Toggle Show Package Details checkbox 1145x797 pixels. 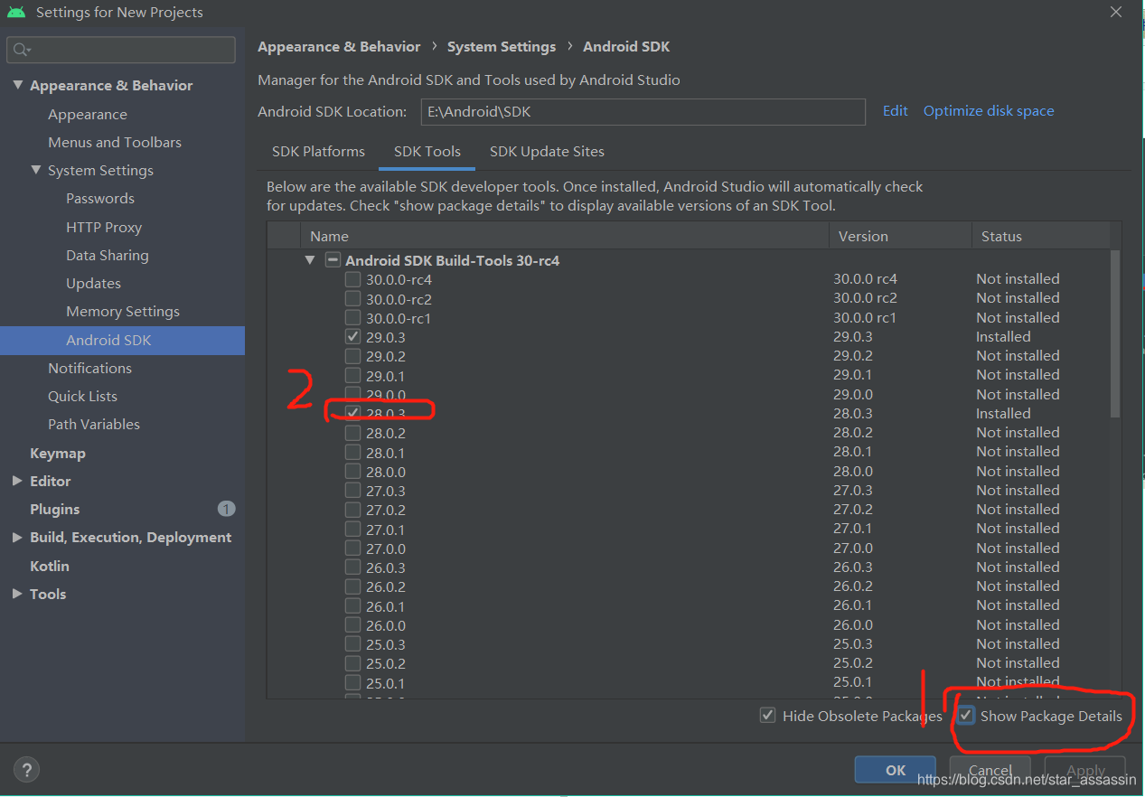click(x=966, y=716)
